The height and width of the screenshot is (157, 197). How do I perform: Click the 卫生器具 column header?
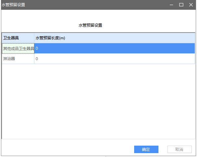(x=18, y=38)
